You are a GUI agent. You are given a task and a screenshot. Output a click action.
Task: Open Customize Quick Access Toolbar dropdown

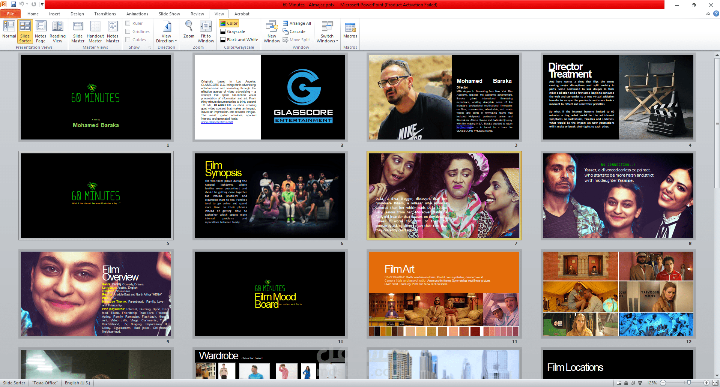(42, 4)
